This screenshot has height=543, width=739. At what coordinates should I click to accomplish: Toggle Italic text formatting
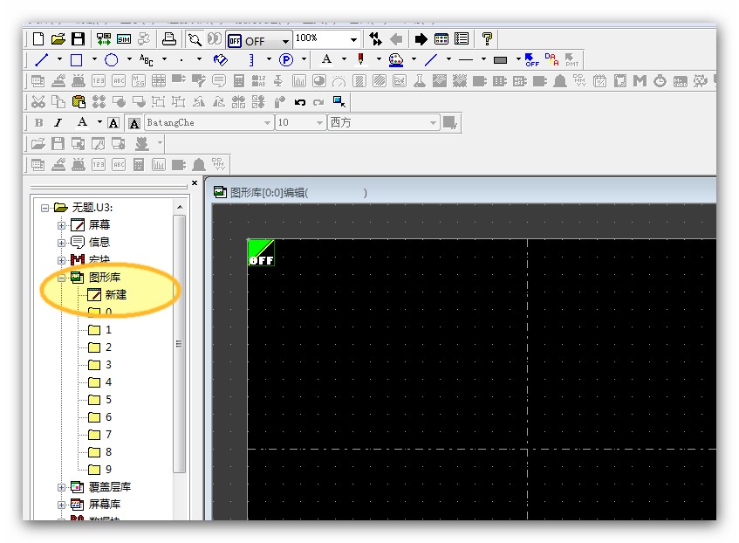(x=58, y=123)
